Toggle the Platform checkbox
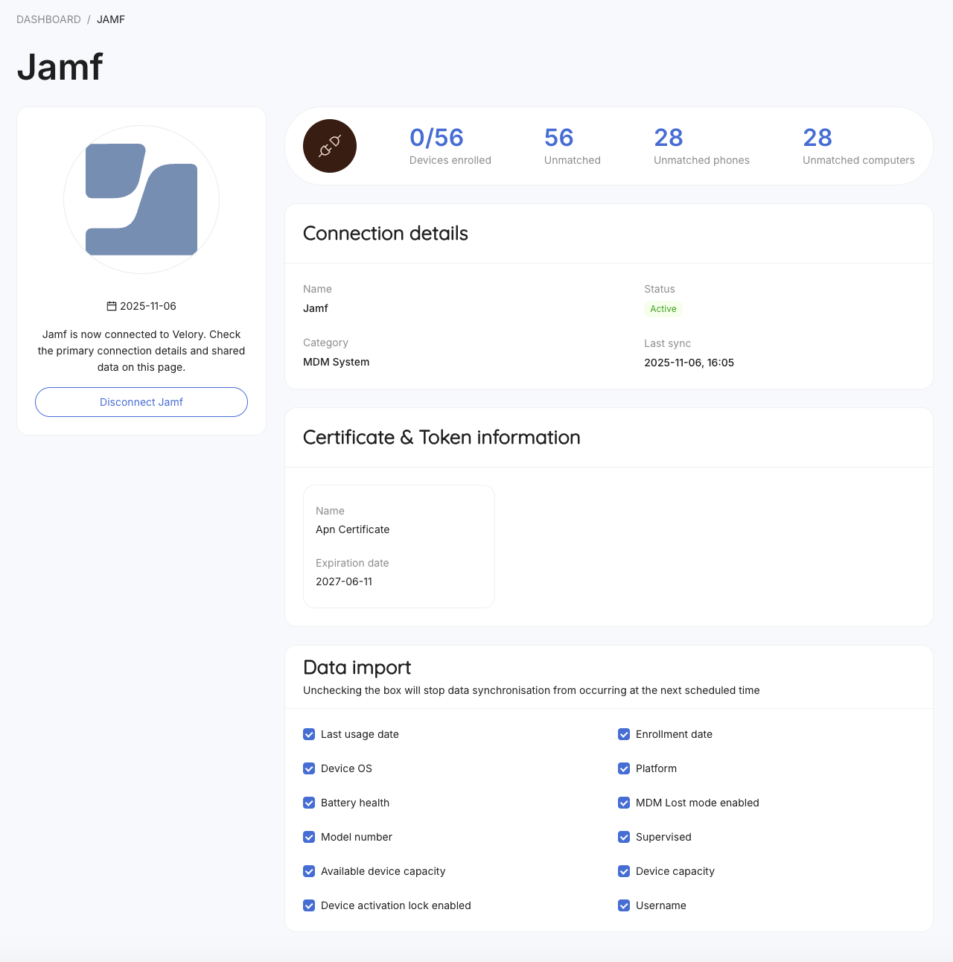Image resolution: width=953 pixels, height=962 pixels. (624, 768)
